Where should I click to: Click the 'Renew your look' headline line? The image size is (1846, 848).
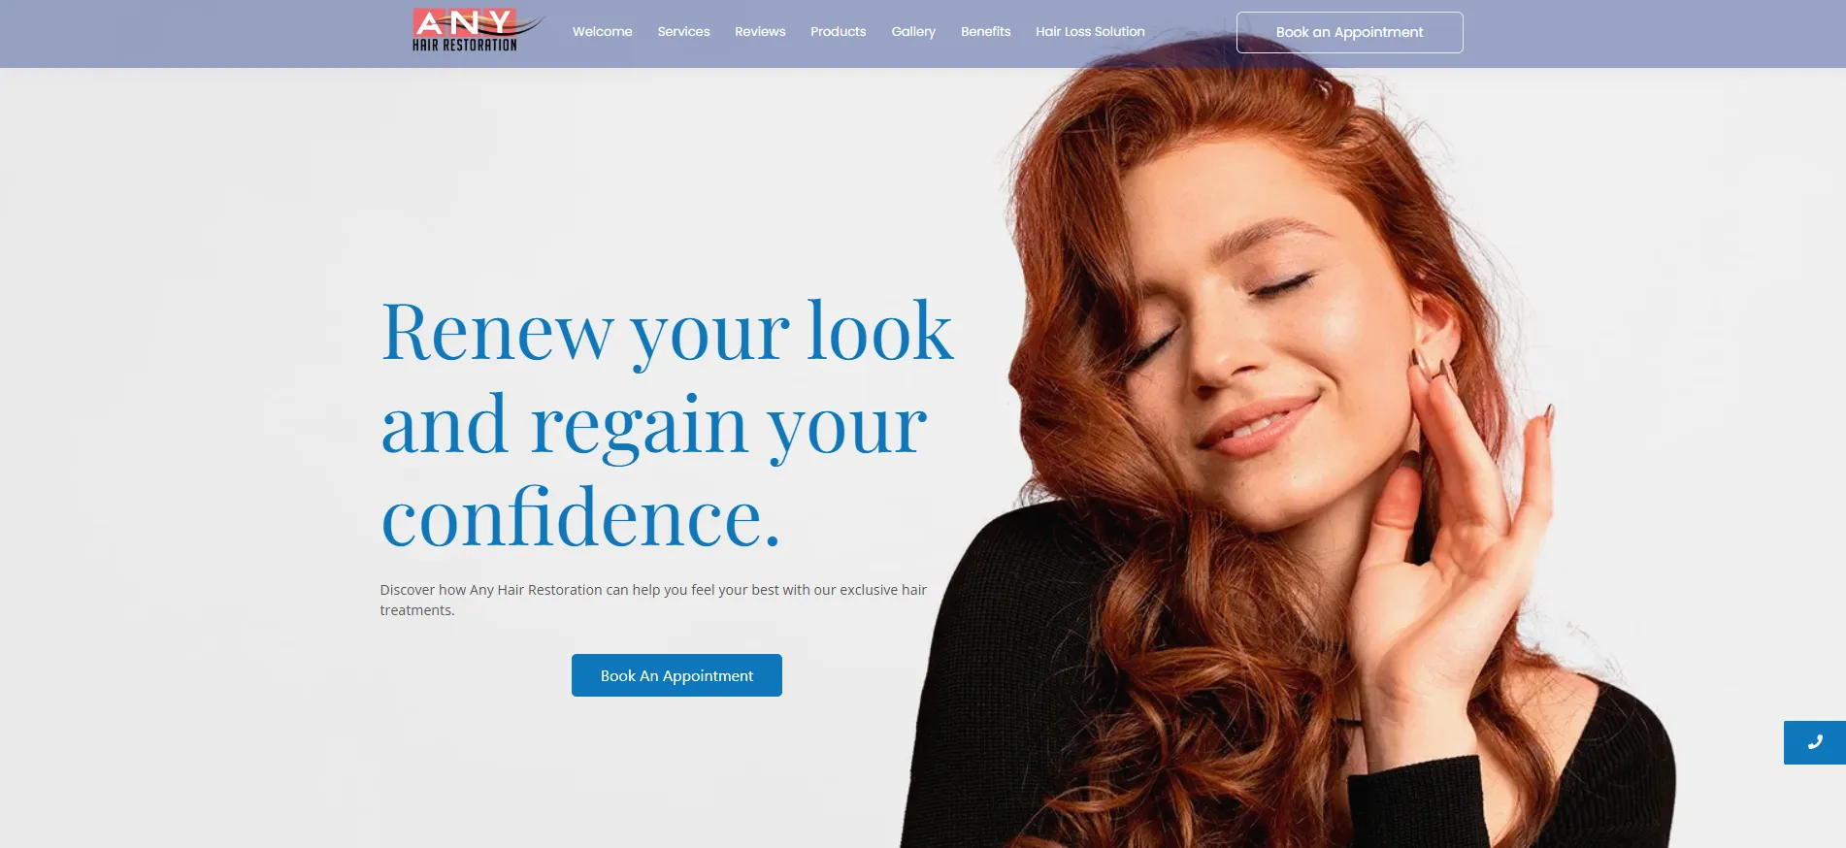point(668,332)
